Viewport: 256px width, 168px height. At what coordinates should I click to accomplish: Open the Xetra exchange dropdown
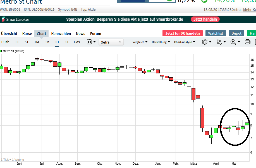point(111,42)
